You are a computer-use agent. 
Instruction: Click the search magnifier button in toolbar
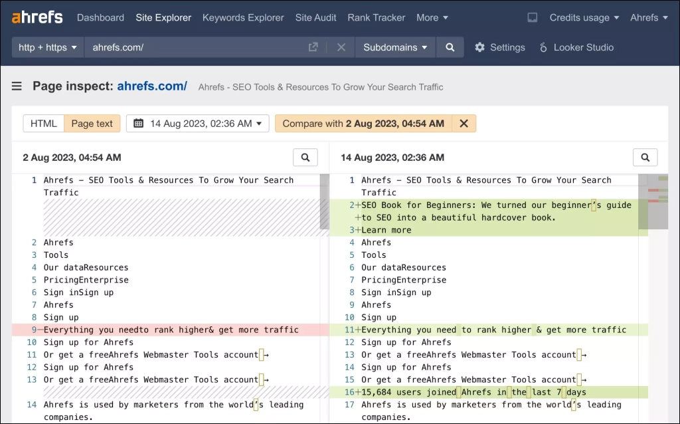[x=450, y=47]
